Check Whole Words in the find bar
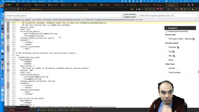The height and width of the screenshot is (112, 199). click(72, 110)
